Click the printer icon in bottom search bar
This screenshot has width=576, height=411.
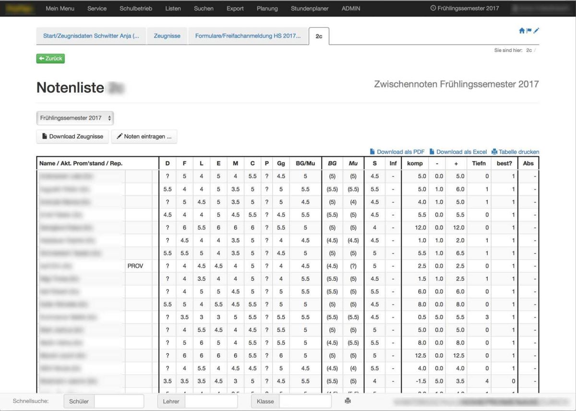coord(348,401)
